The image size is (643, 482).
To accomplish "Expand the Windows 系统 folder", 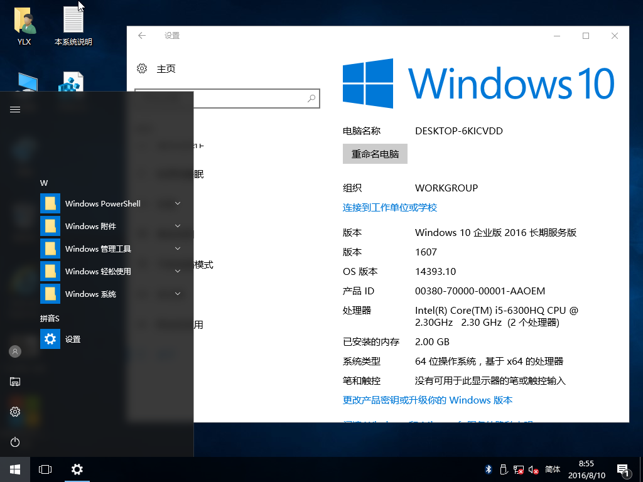I will point(178,294).
